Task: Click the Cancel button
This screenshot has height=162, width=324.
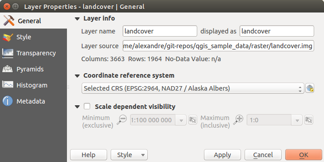Action: point(263,155)
